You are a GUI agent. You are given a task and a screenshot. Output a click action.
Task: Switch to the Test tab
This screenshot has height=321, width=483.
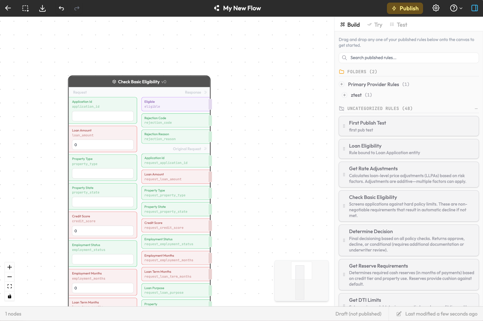coord(398,25)
